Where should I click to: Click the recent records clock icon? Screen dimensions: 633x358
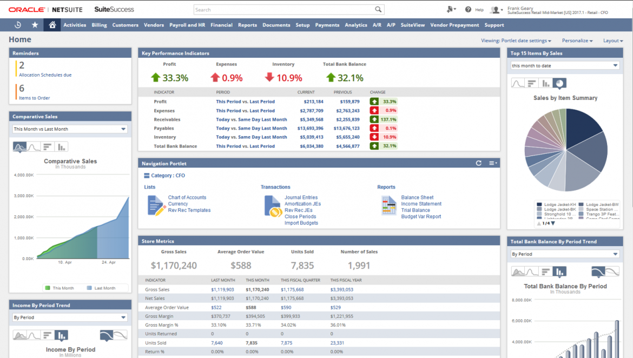(x=17, y=24)
